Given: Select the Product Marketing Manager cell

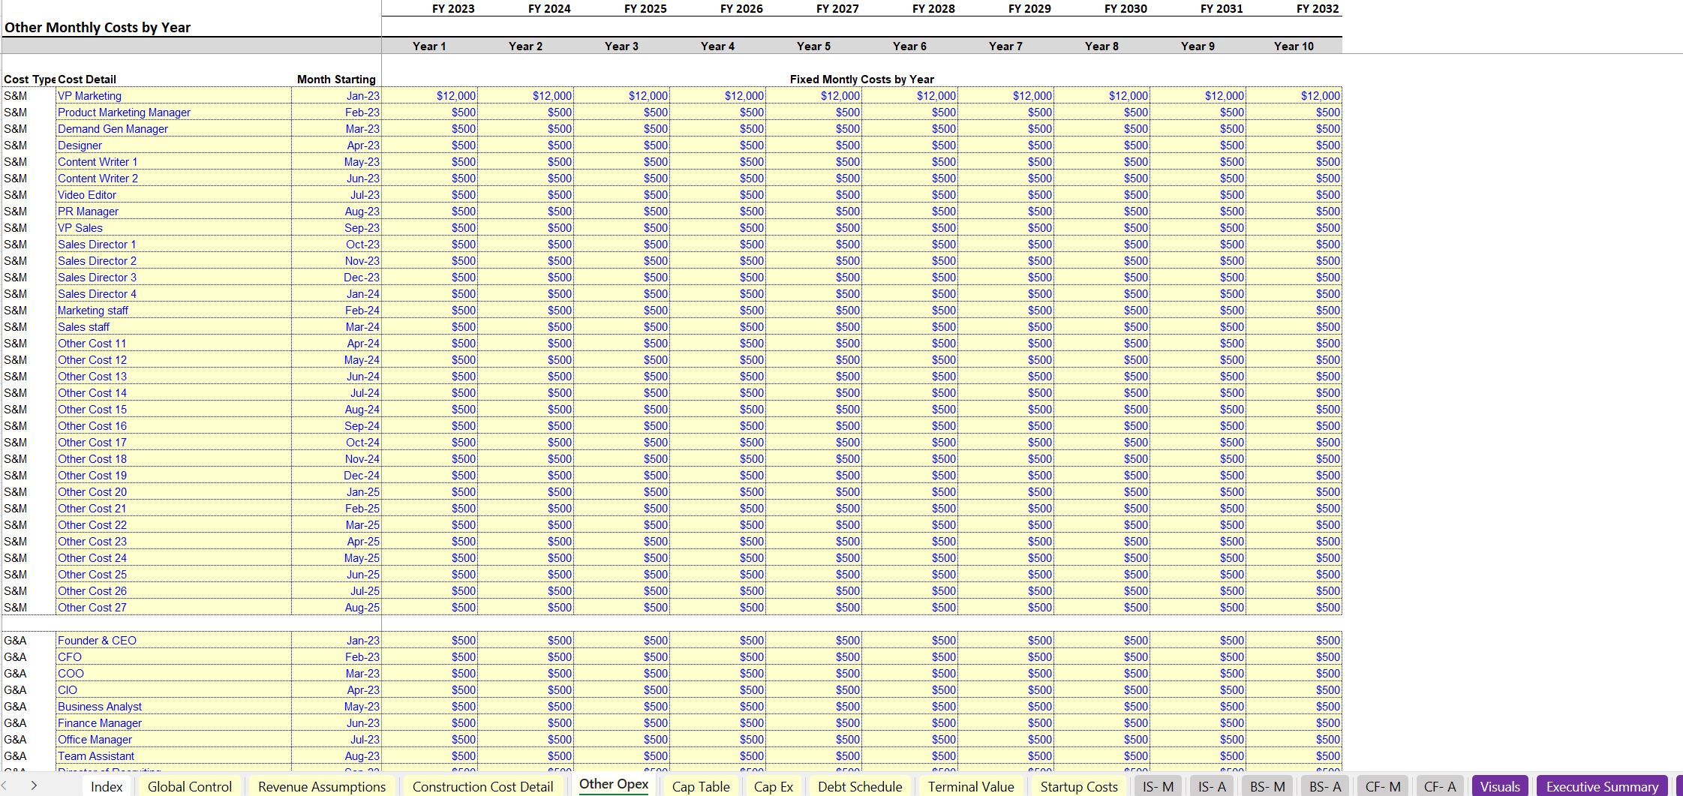Looking at the screenshot, I should [x=173, y=113].
